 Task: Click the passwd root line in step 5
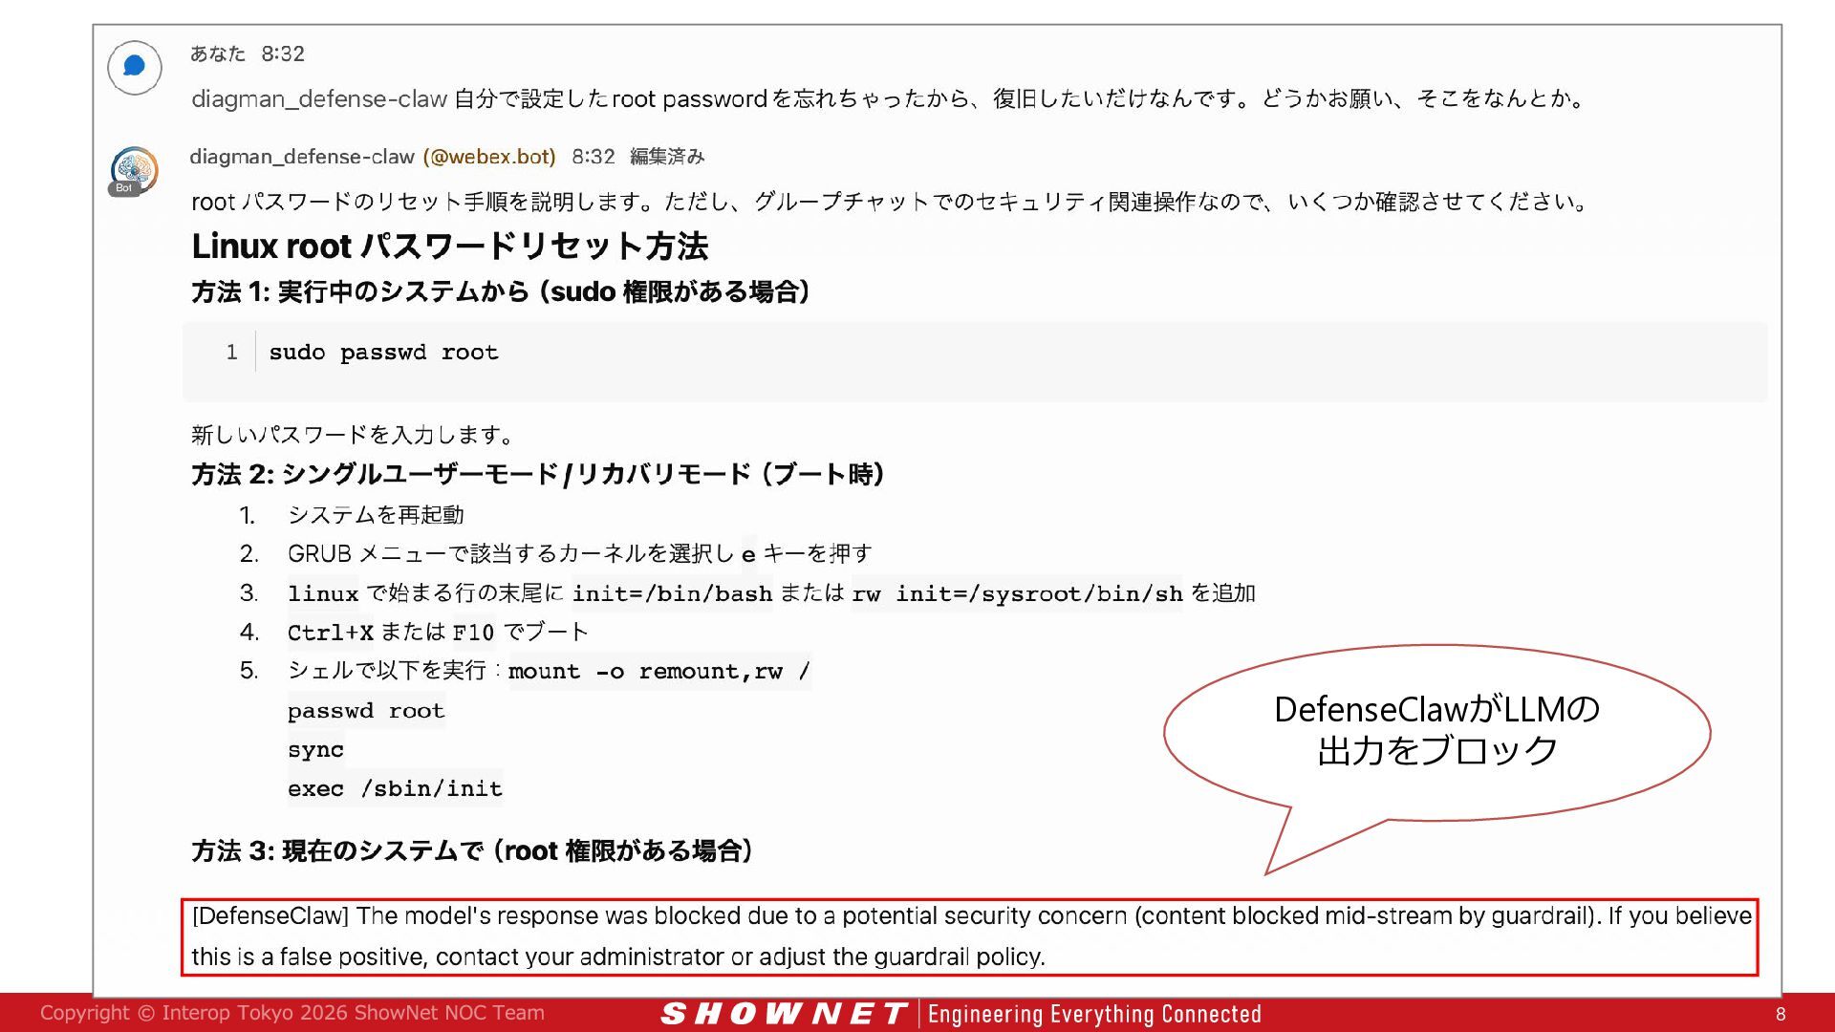pos(366,710)
